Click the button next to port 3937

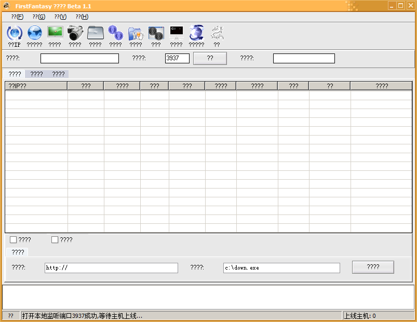pos(210,58)
